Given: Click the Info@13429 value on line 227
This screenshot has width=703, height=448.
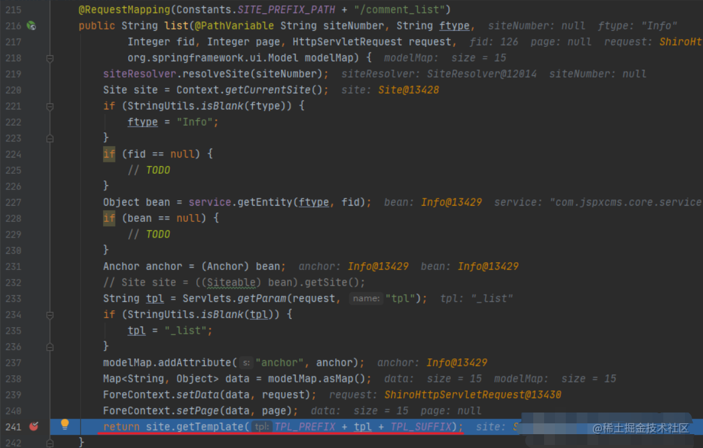Looking at the screenshot, I should click(451, 203).
